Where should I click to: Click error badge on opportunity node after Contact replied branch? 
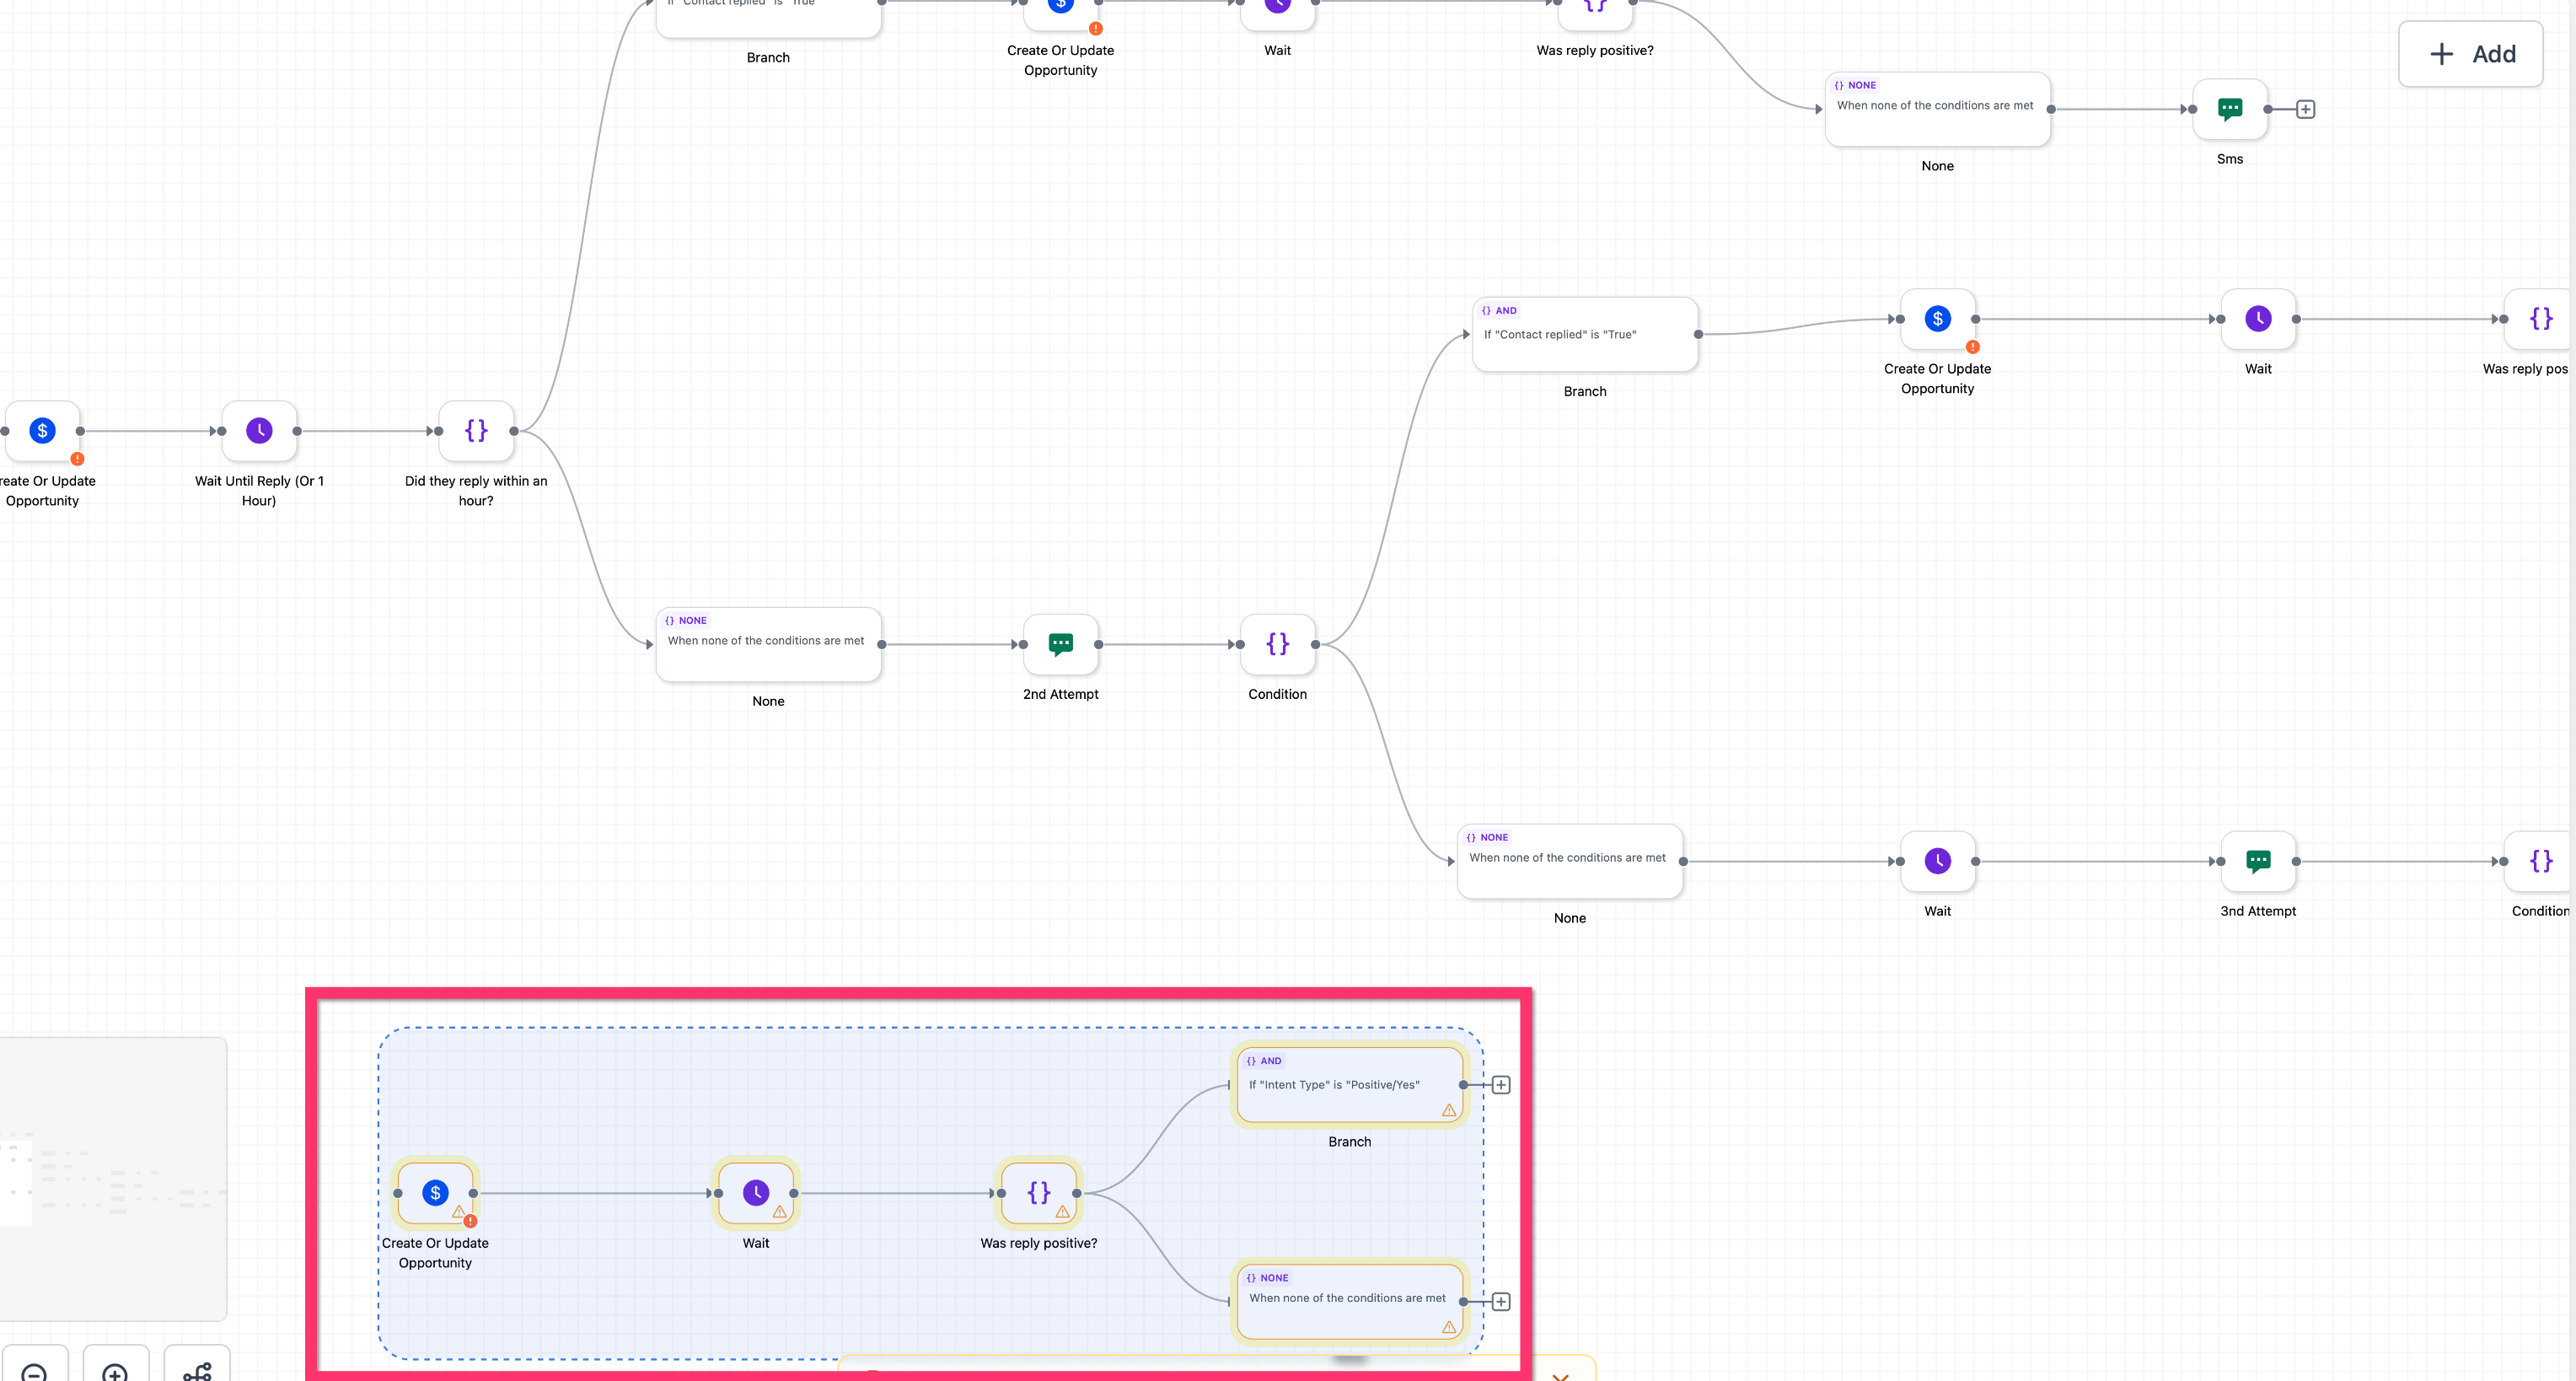[1972, 347]
